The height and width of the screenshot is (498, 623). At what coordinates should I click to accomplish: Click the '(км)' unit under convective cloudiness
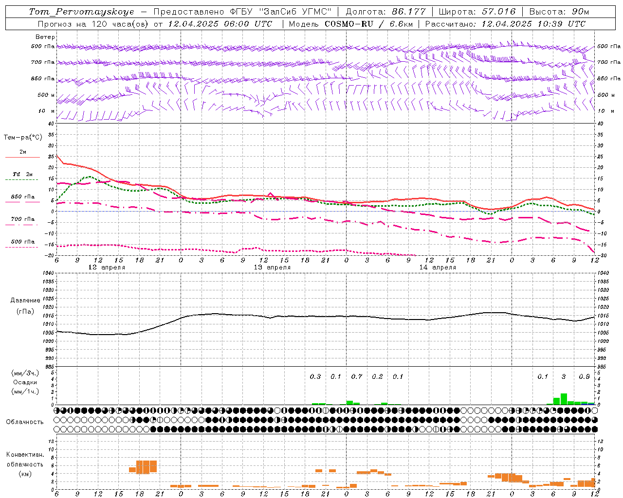click(25, 474)
